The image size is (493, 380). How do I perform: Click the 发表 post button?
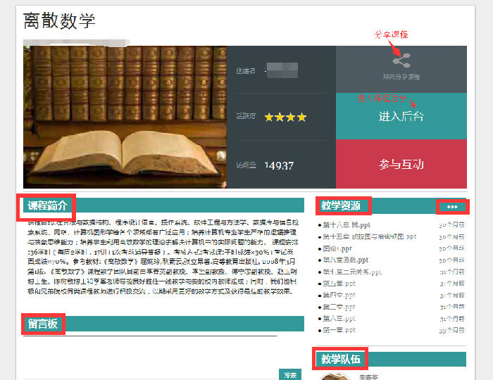tap(291, 374)
